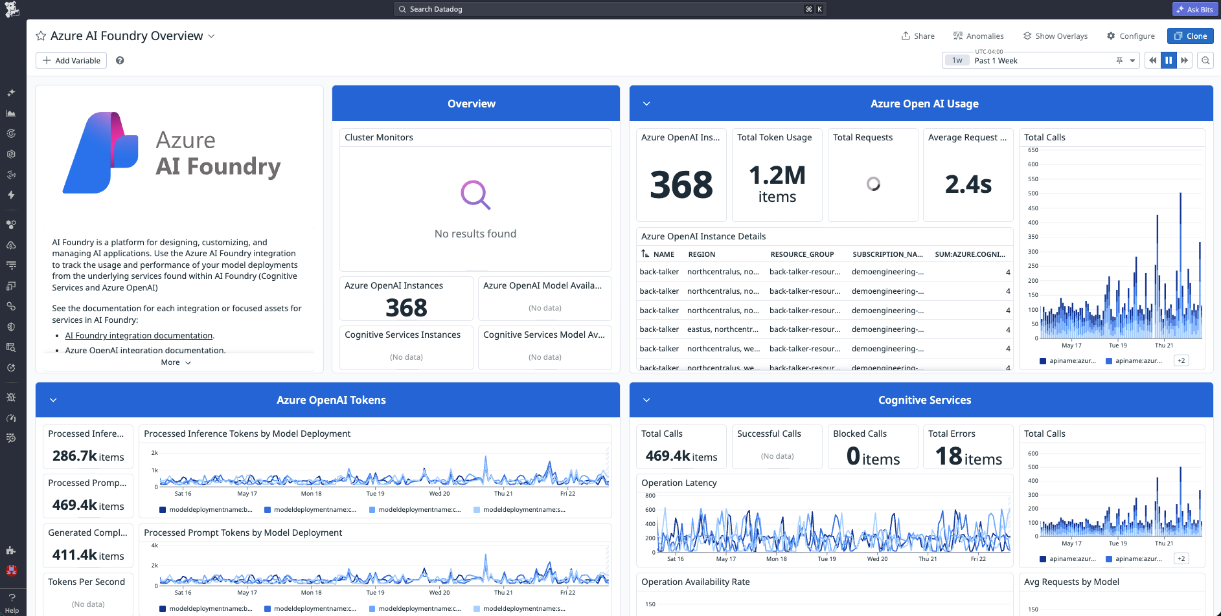Click the Operation Latency widget title
The height and width of the screenshot is (616, 1221).
click(679, 483)
